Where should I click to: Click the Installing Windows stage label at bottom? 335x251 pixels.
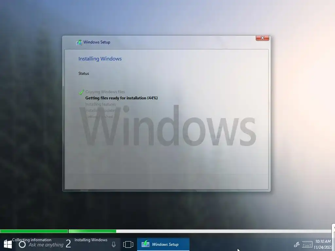click(x=91, y=240)
